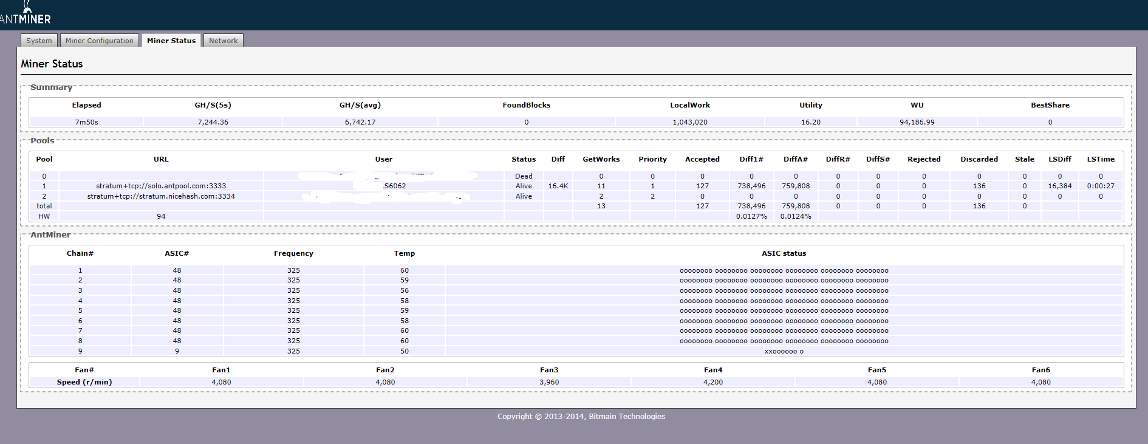Click the Alive status of pool 1

pyautogui.click(x=524, y=186)
